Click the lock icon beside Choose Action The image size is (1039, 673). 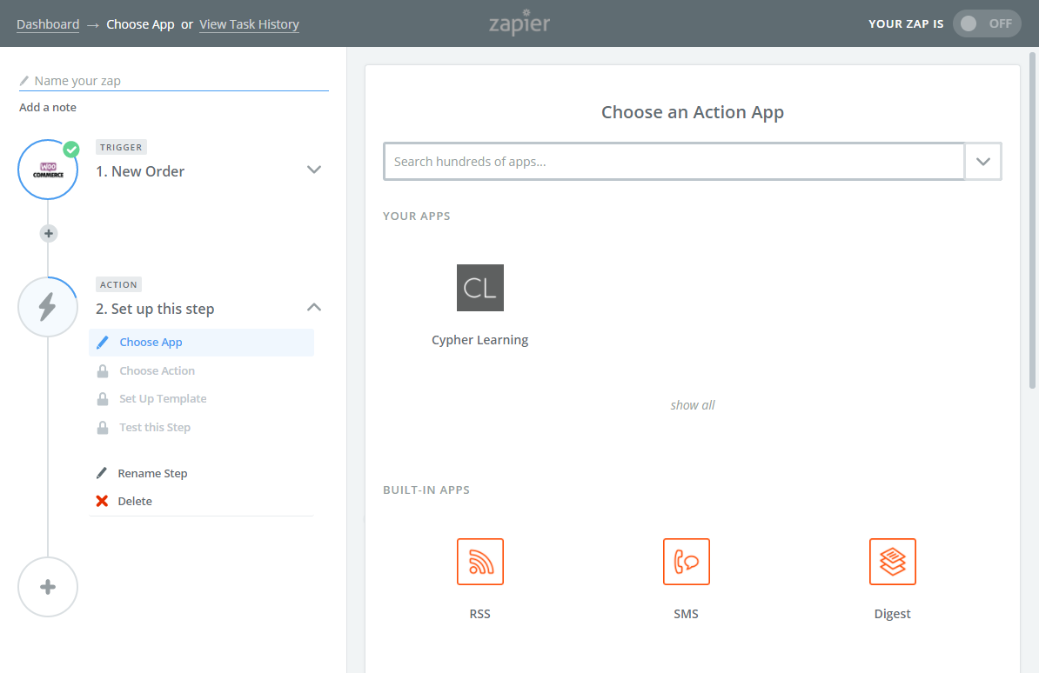click(x=103, y=371)
